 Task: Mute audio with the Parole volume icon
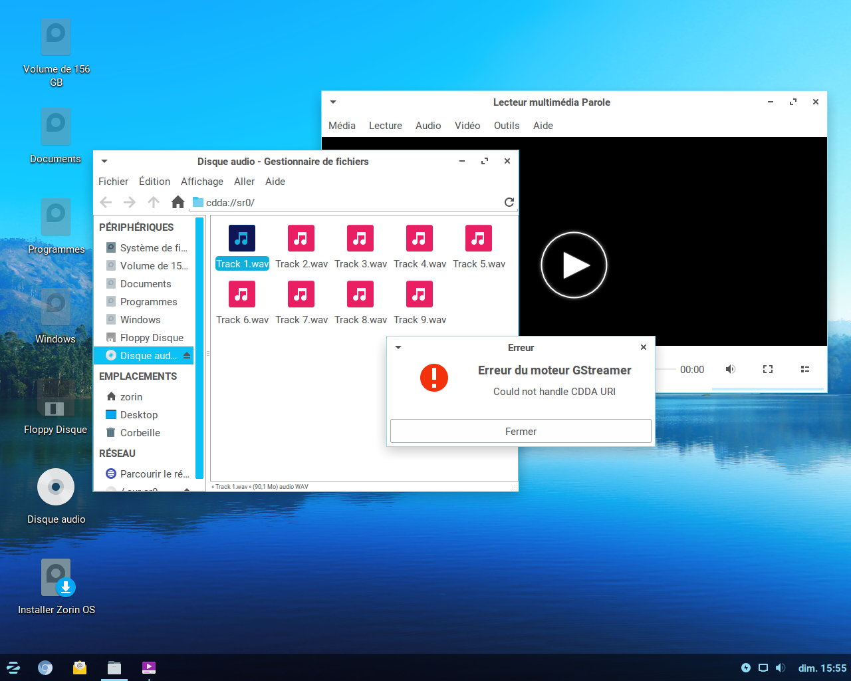[x=730, y=369]
